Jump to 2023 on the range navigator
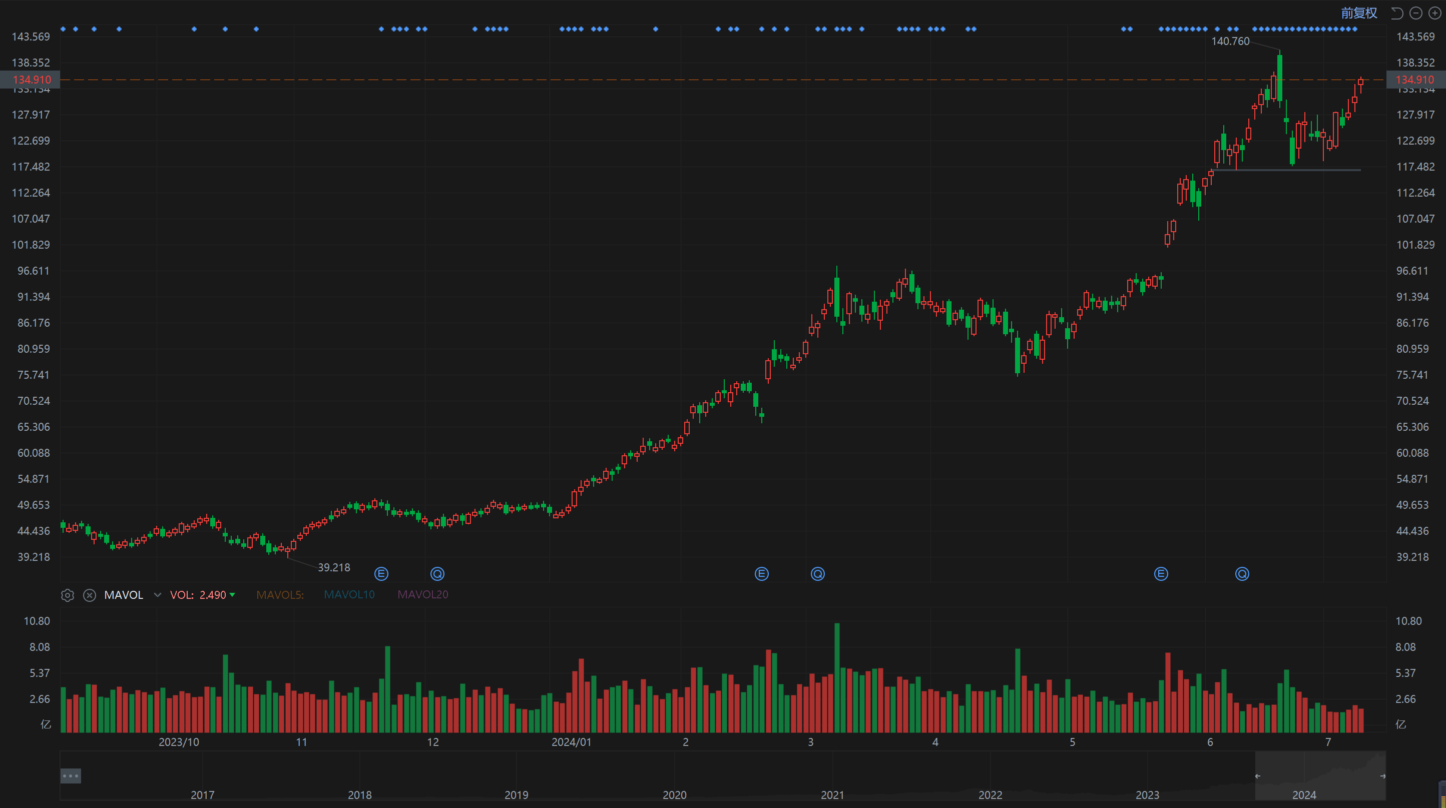Screen dimensions: 1446x808 tap(1147, 794)
